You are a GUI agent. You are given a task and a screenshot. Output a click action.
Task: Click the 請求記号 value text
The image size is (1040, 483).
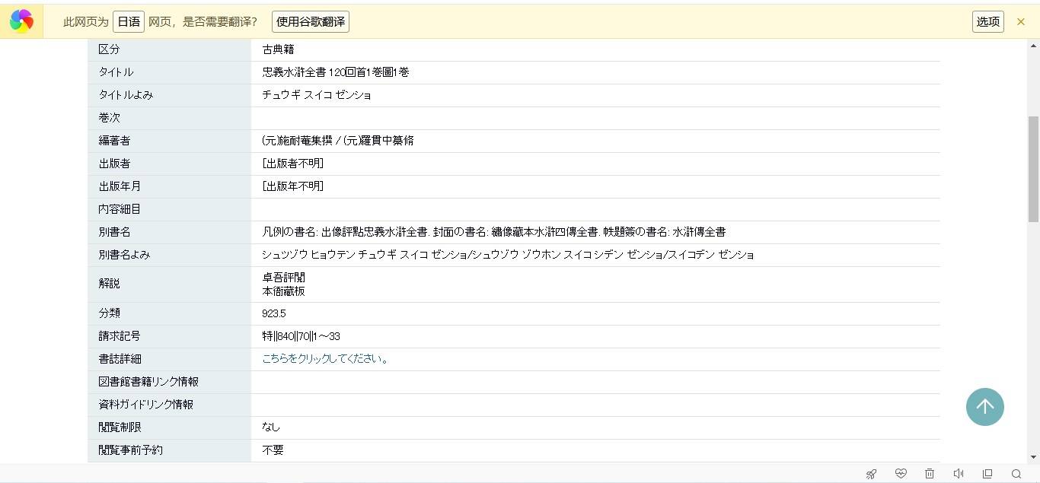[x=301, y=336]
